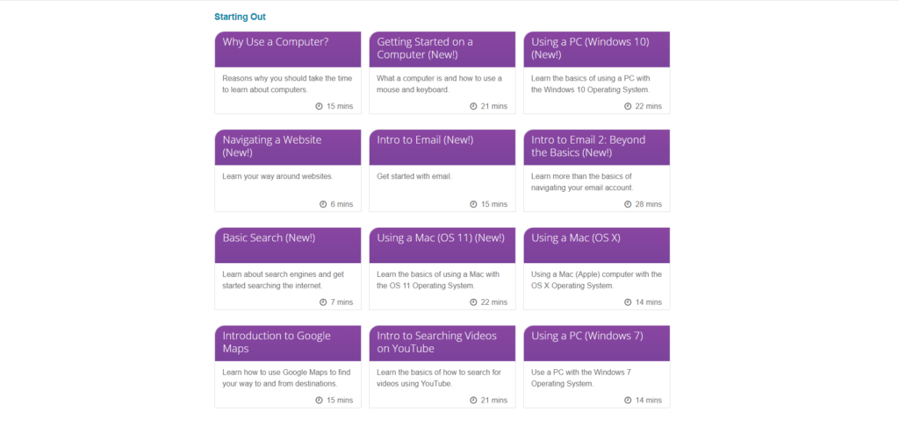
Task: Open Introduction to Google Maps course
Action: [277, 343]
